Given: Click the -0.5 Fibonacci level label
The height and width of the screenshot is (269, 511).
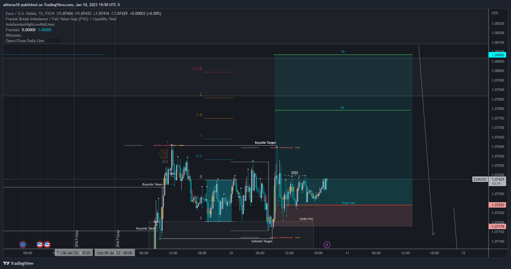Looking at the screenshot, I should pos(198,156).
